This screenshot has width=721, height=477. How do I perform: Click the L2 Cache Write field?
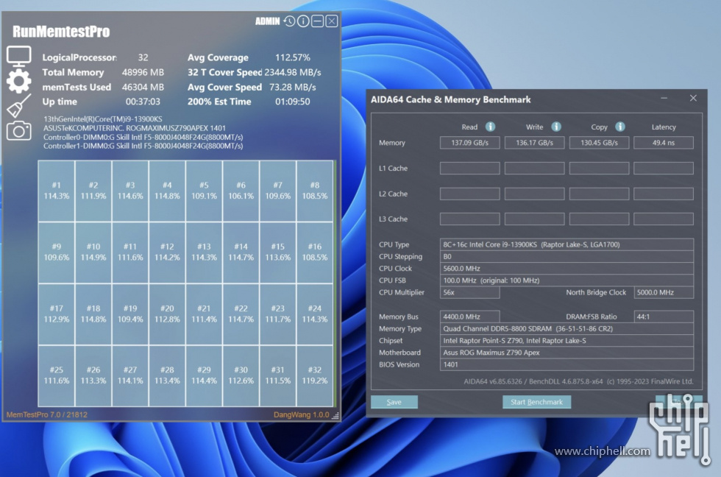tap(534, 194)
